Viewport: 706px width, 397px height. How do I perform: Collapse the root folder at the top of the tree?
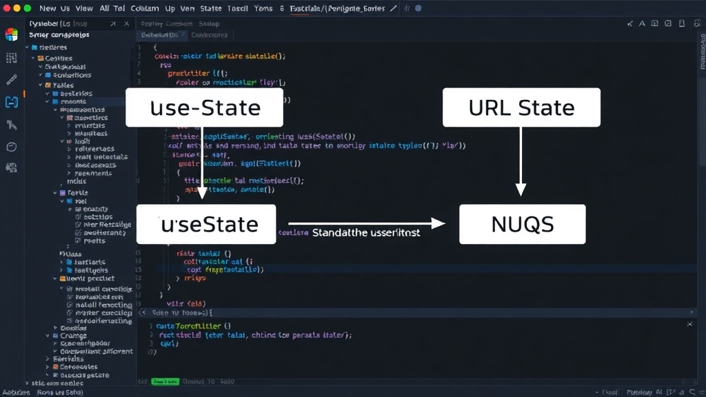coord(28,48)
